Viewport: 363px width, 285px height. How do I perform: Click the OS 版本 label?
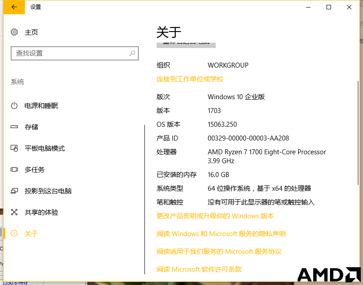pyautogui.click(x=168, y=124)
